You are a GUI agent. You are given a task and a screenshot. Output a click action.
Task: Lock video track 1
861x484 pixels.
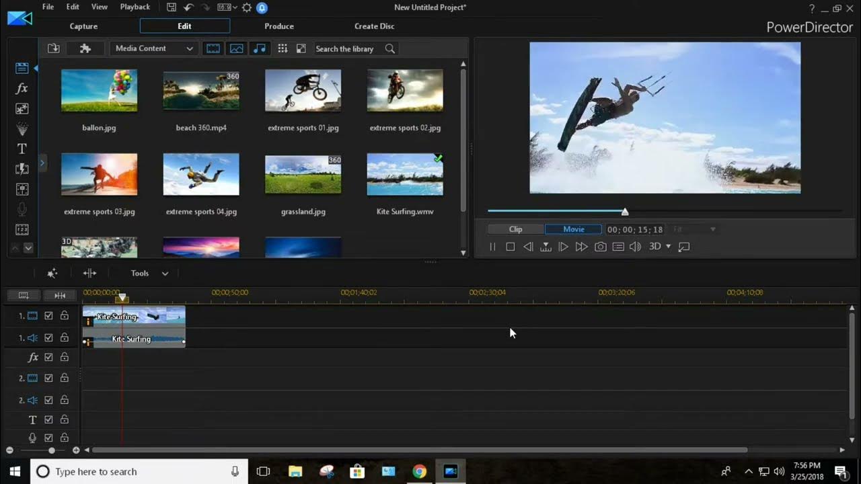click(x=65, y=315)
